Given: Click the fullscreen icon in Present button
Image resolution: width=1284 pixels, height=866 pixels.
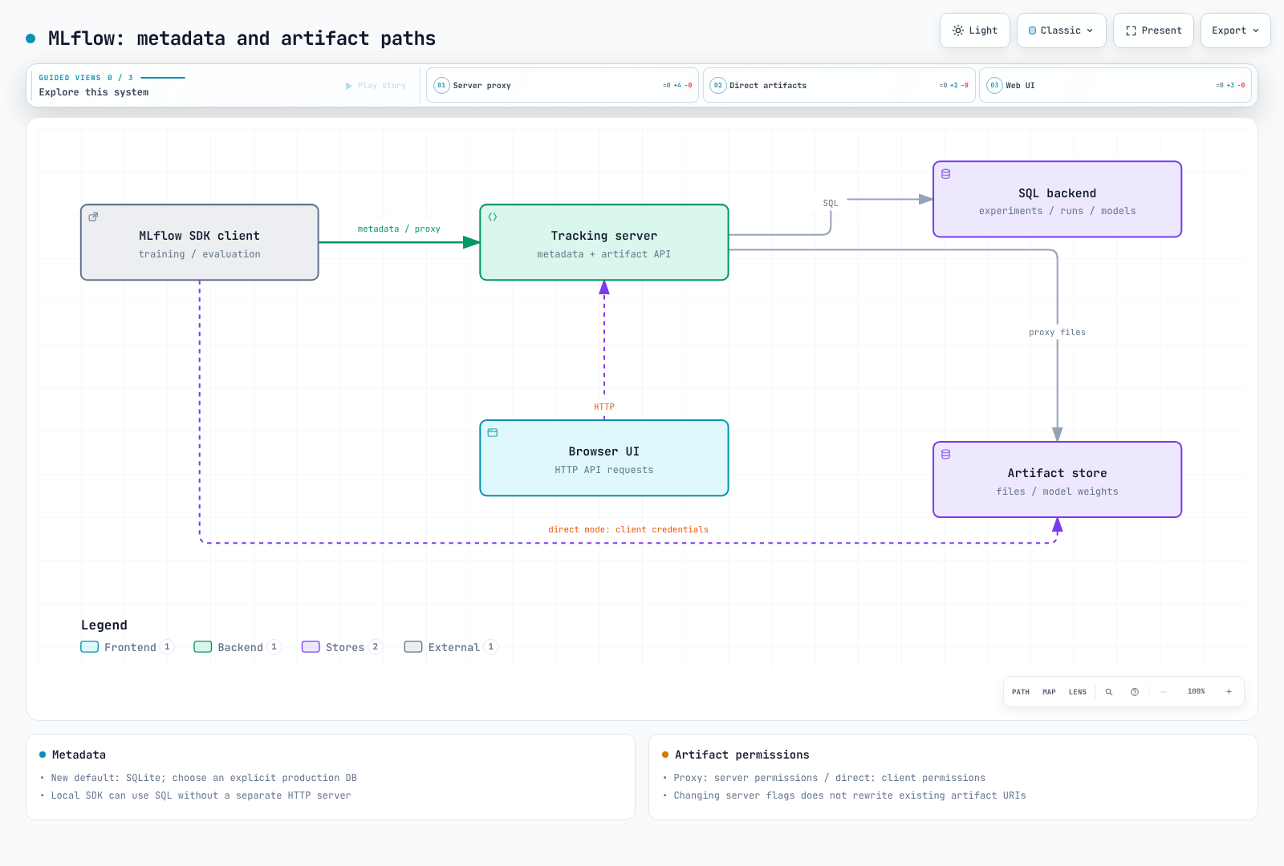Looking at the screenshot, I should point(1131,30).
